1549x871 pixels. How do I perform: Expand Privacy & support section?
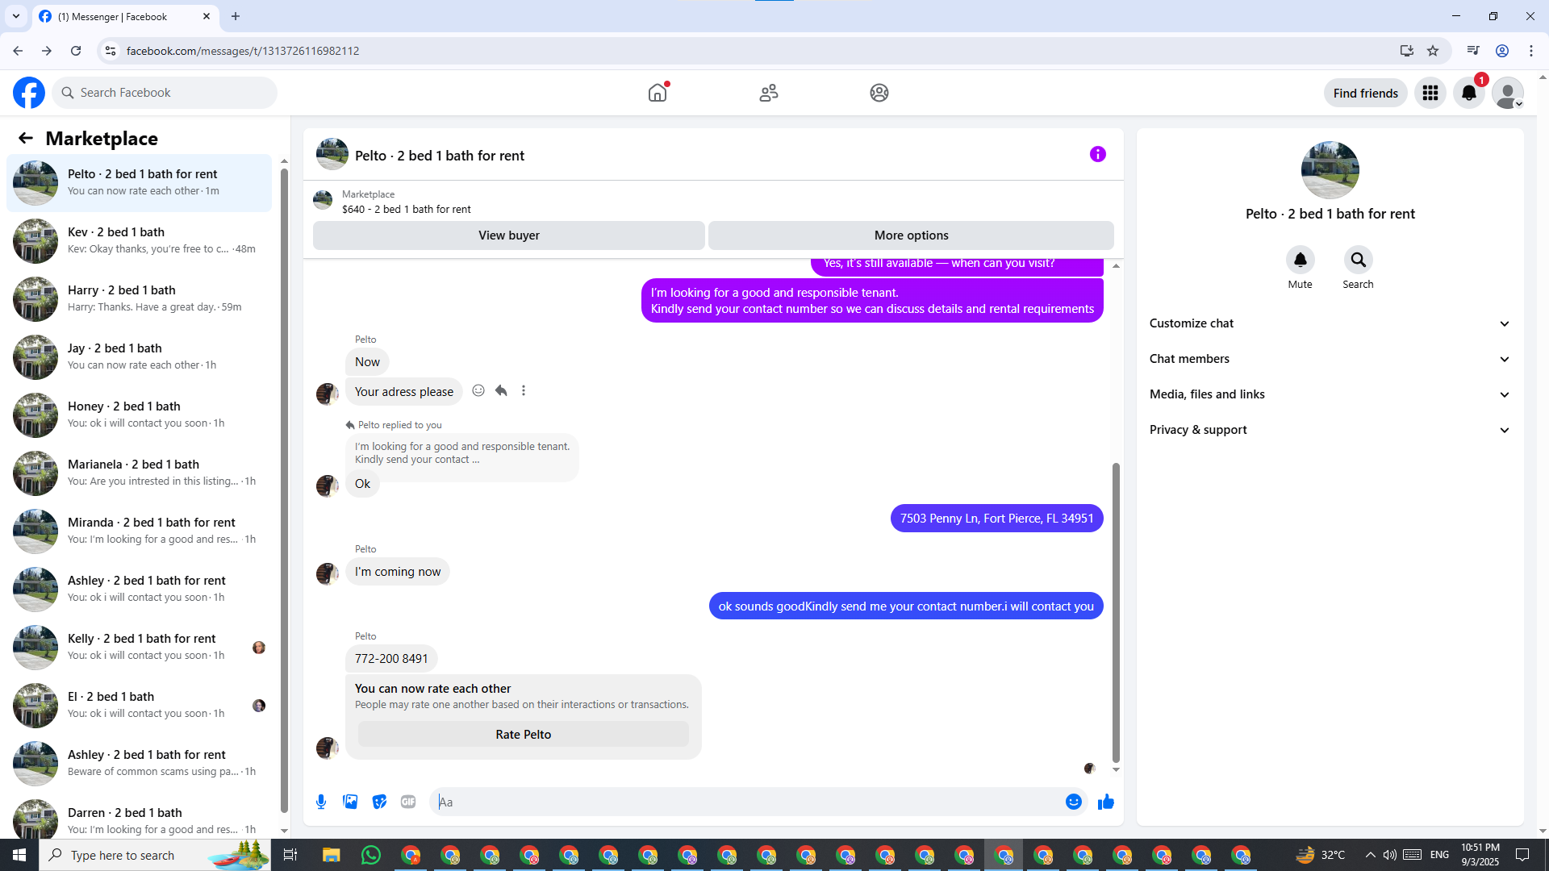coord(1330,430)
